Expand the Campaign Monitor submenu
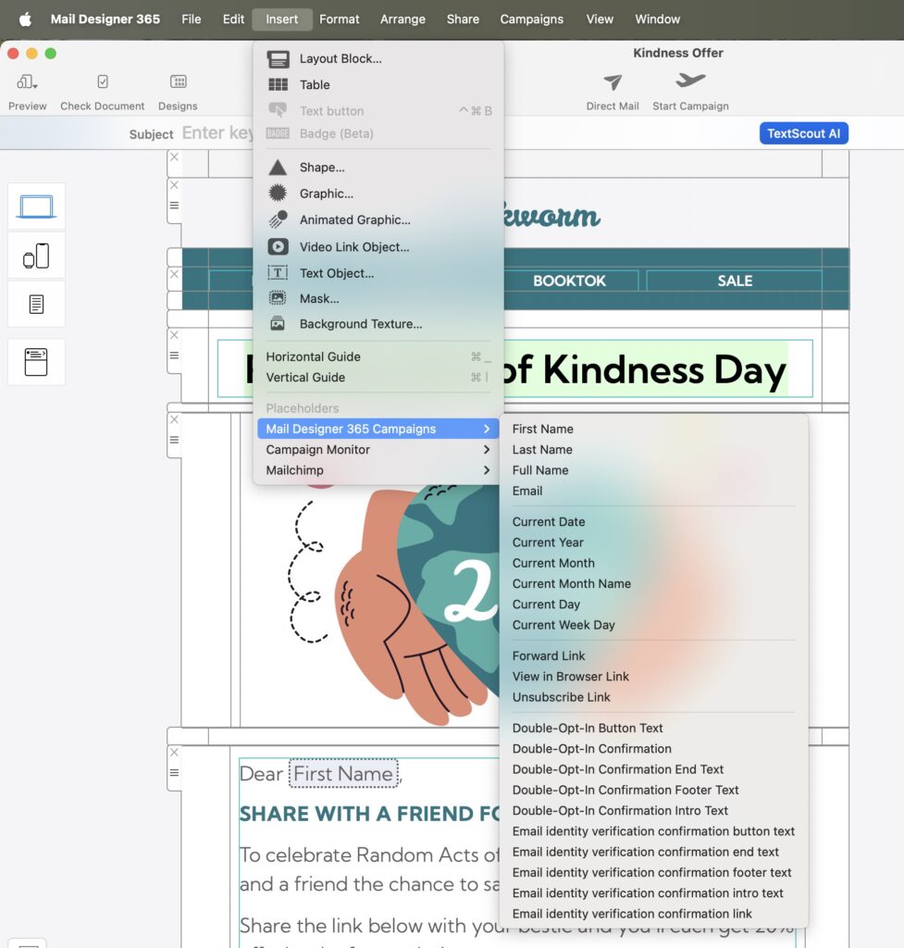Viewport: 904px width, 948px height. click(378, 450)
